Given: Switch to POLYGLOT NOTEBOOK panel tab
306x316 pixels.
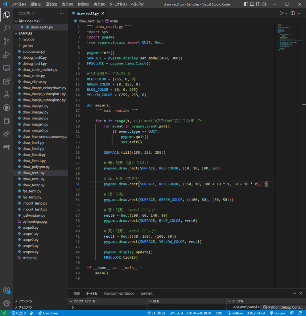Looking at the screenshot, I should click(x=119, y=293).
